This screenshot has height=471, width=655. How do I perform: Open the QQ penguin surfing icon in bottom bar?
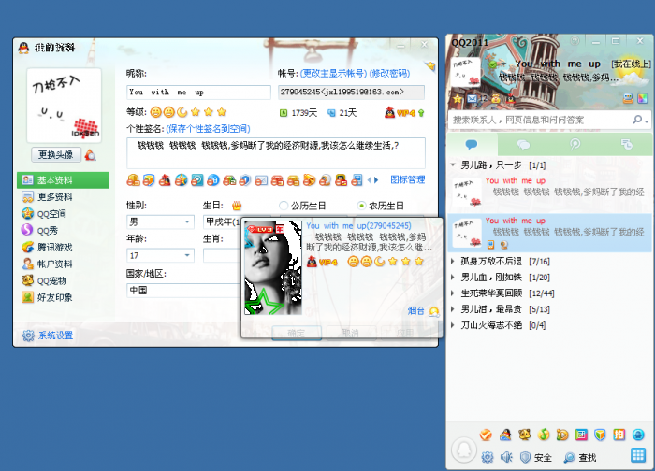pyautogui.click(x=505, y=435)
